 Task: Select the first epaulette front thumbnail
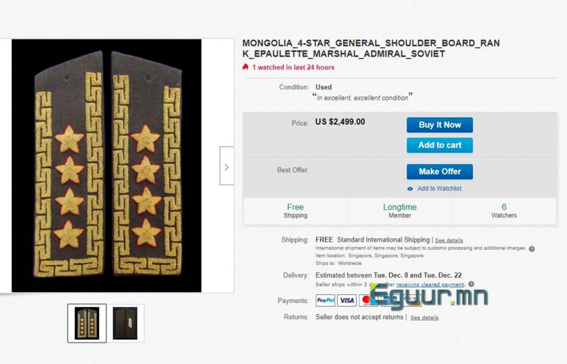[87, 323]
